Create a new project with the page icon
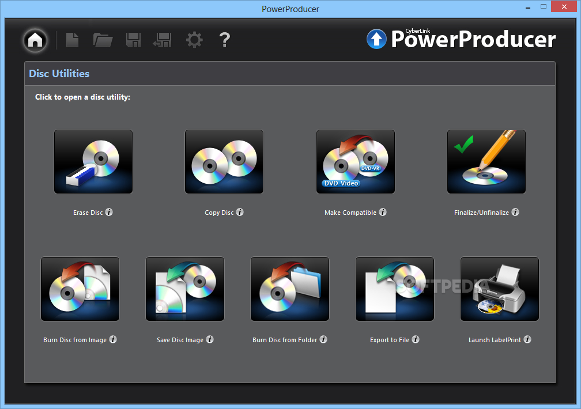The image size is (581, 409). [72, 40]
